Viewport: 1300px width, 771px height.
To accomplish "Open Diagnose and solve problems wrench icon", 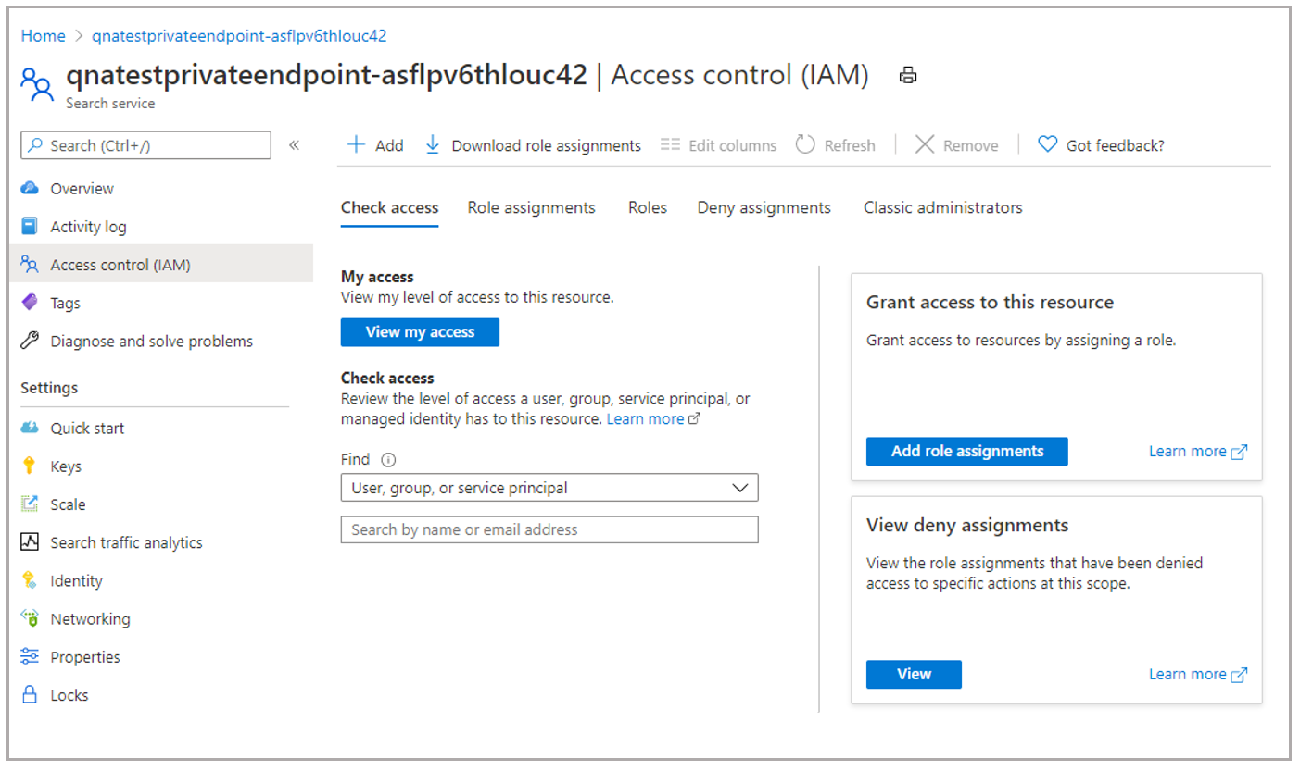I will 30,341.
